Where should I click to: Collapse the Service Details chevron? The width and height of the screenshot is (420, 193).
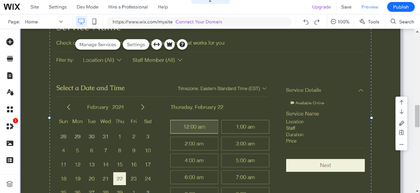[x=361, y=91]
